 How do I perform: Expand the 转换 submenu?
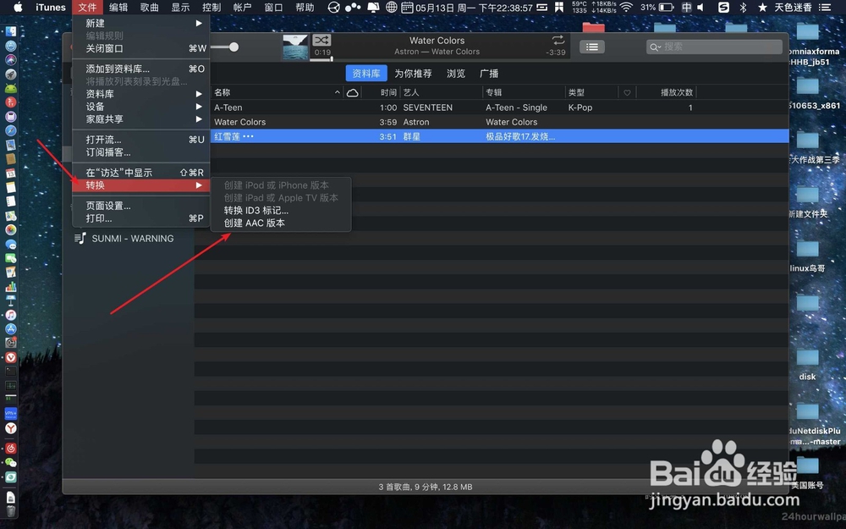[x=140, y=185]
